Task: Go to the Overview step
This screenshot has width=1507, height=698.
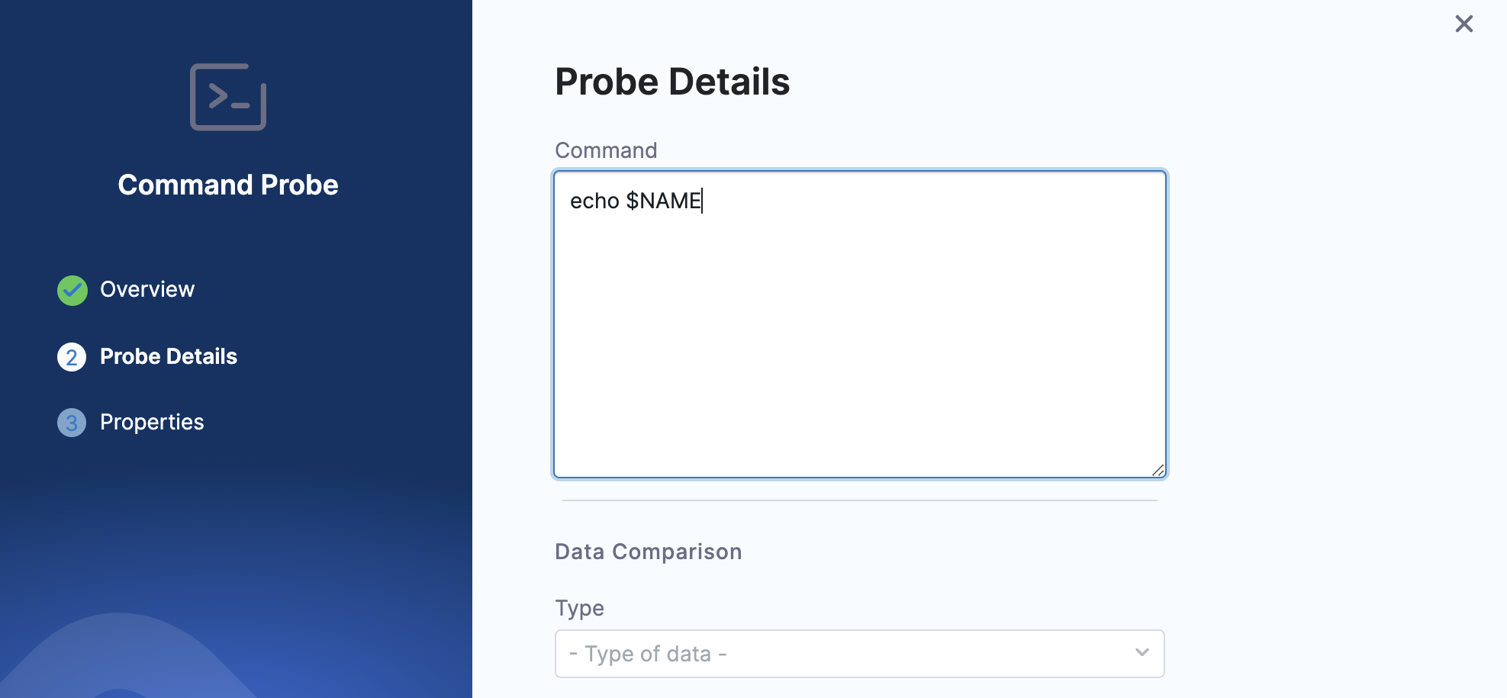Action: coord(147,290)
